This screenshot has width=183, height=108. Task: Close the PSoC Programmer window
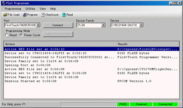click(x=180, y=3)
